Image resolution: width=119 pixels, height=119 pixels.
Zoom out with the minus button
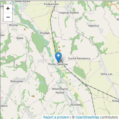[x=8, y=17]
